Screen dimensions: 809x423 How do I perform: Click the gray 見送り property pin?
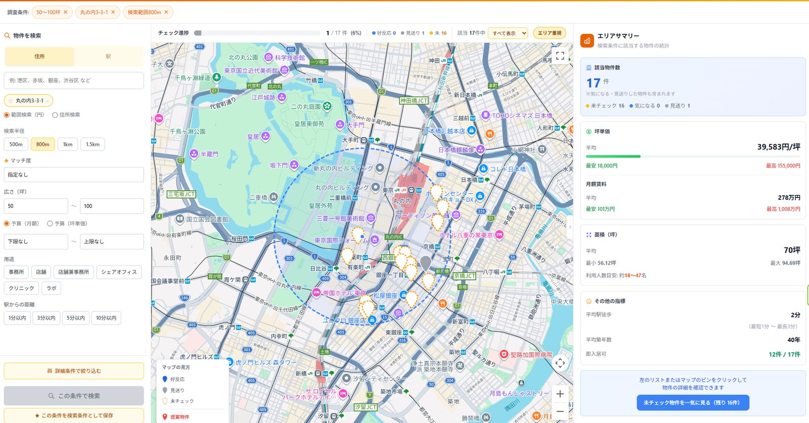click(426, 263)
